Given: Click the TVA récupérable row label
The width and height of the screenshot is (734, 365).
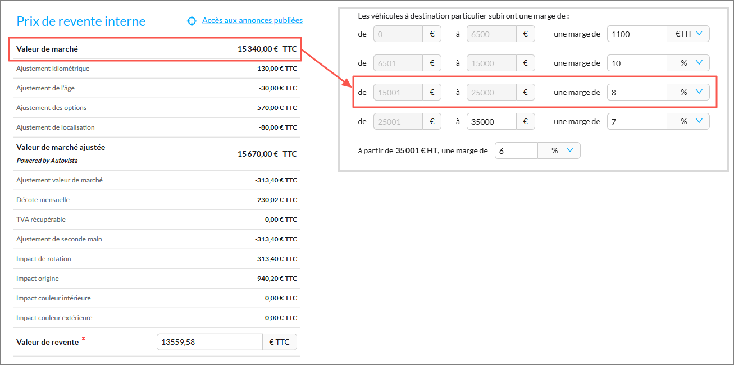Looking at the screenshot, I should coord(41,220).
